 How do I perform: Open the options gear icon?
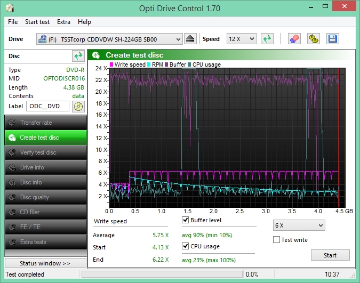[x=313, y=39]
